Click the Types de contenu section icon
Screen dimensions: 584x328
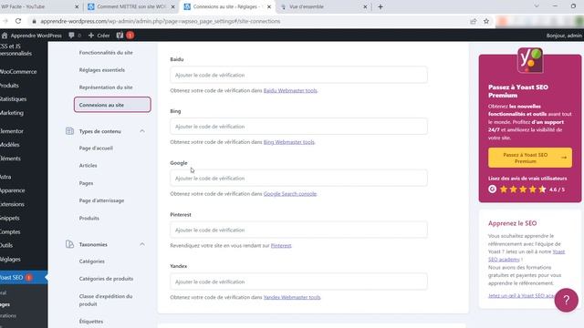coord(69,131)
